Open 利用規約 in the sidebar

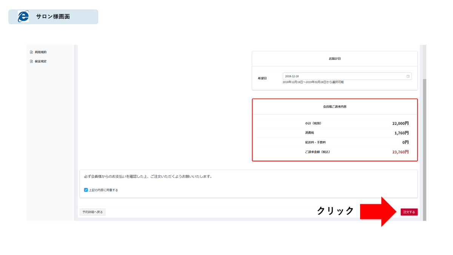pyautogui.click(x=40, y=52)
